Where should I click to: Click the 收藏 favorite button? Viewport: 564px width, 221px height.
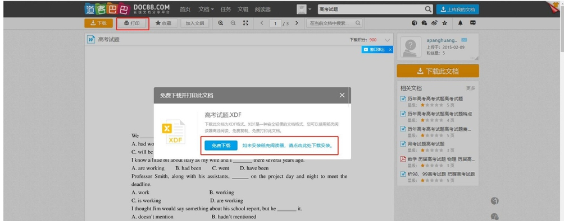coord(163,23)
